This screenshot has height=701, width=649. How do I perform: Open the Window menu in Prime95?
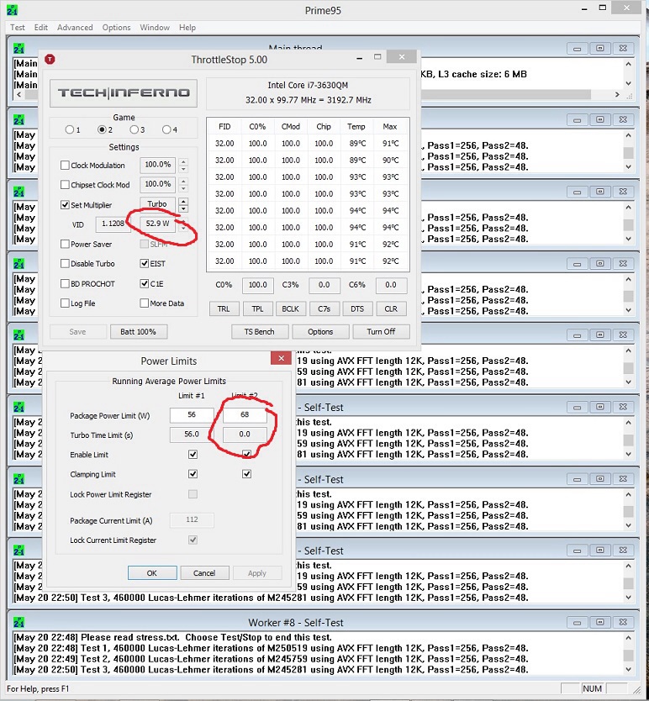[155, 27]
